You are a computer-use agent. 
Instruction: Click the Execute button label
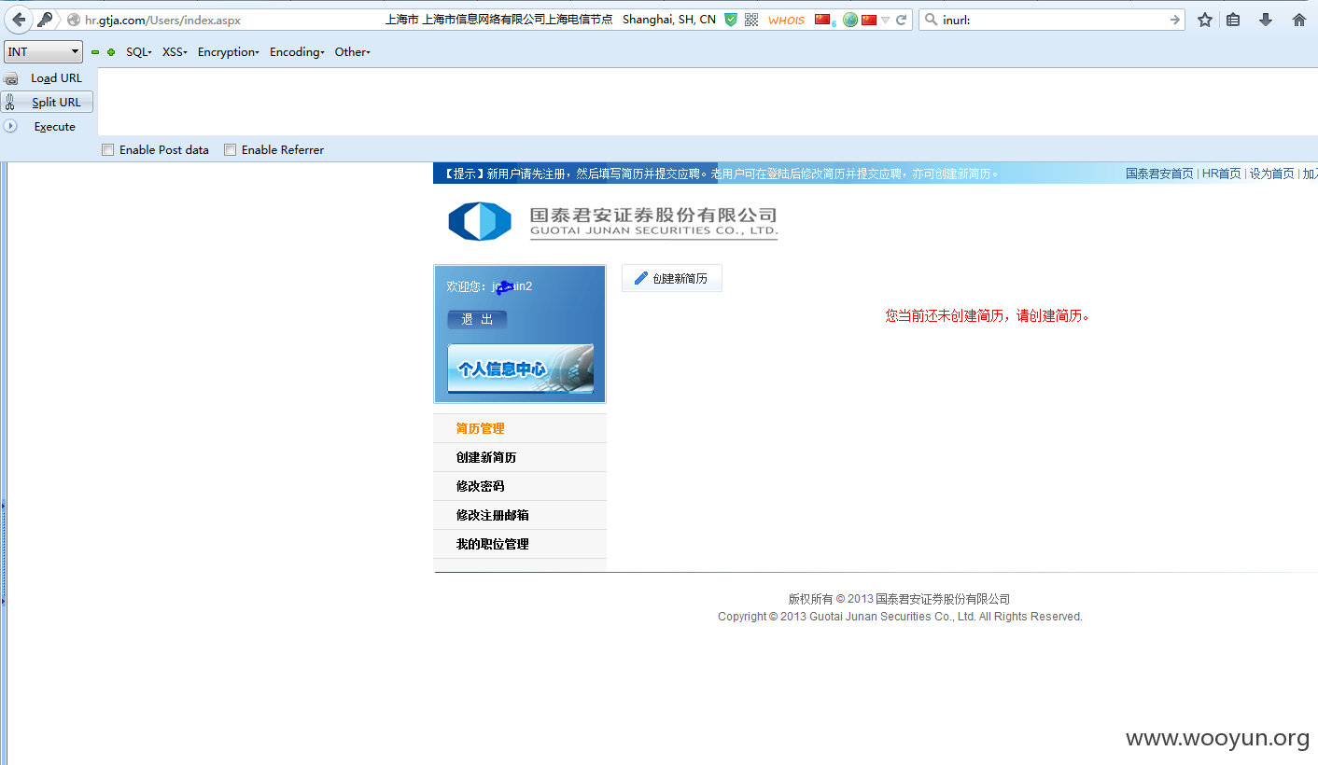55,127
